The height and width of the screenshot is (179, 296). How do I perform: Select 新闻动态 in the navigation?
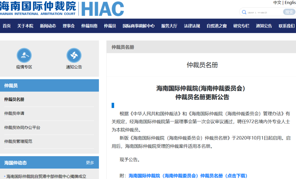coord(48,26)
